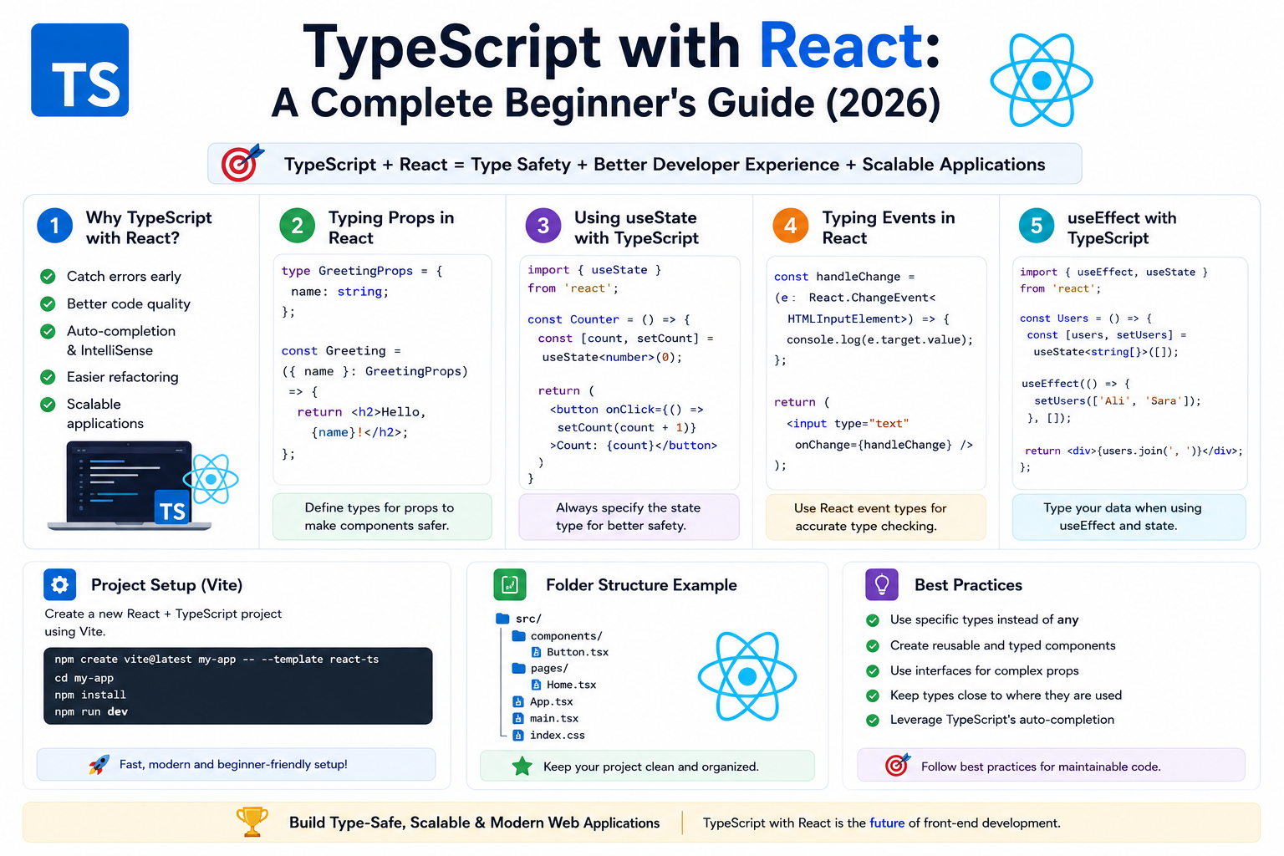Click the index.css file icon

click(x=518, y=736)
